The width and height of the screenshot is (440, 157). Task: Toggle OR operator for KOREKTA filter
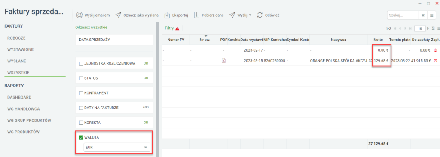pyautogui.click(x=146, y=123)
